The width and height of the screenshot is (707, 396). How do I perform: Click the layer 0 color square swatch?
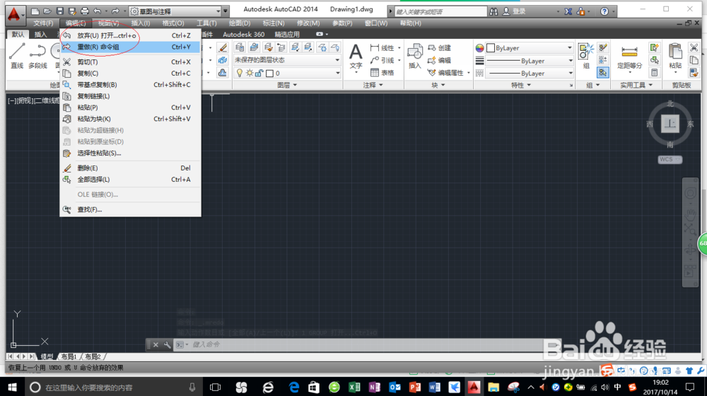269,73
